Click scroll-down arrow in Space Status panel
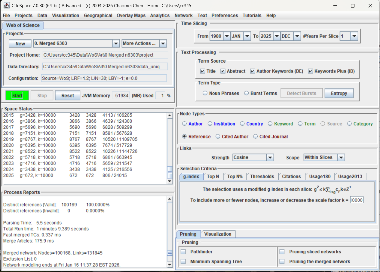Viewport: 380px width, 272px height. (170, 181)
